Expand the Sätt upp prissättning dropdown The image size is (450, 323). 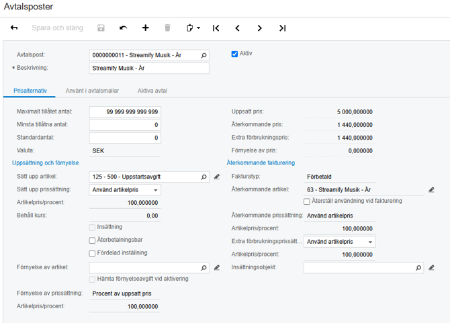[125, 190]
